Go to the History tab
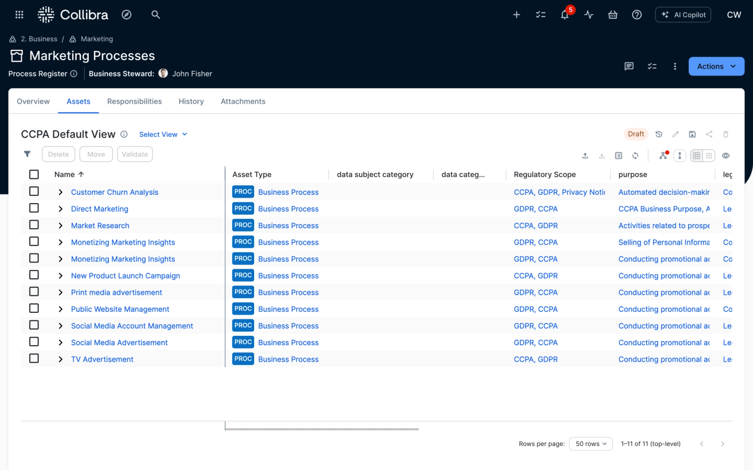This screenshot has height=470, width=753. tap(191, 101)
